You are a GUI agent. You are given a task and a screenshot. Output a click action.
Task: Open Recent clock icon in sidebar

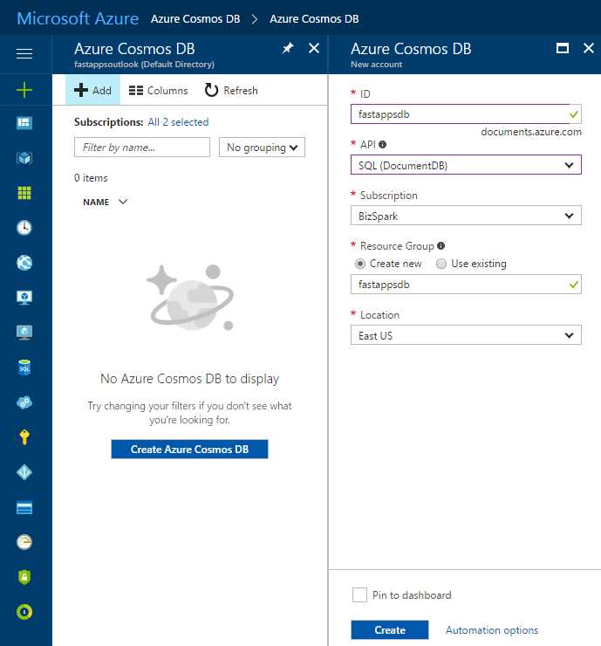tap(24, 228)
